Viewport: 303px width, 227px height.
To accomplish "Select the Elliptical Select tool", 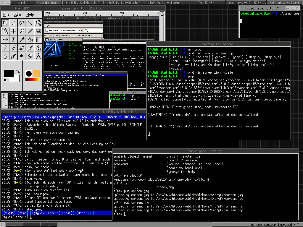I will (14, 23).
